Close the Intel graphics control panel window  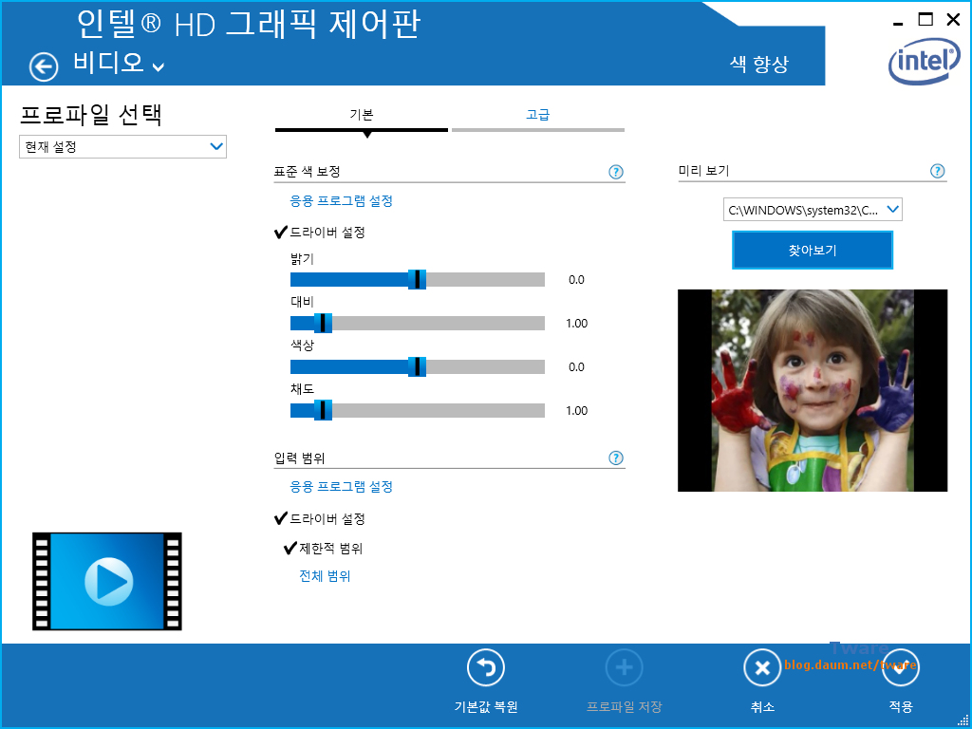pos(953,20)
